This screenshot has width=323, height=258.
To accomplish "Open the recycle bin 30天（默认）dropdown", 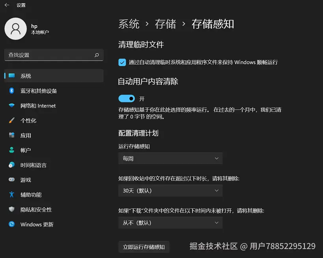I will pos(170,191).
